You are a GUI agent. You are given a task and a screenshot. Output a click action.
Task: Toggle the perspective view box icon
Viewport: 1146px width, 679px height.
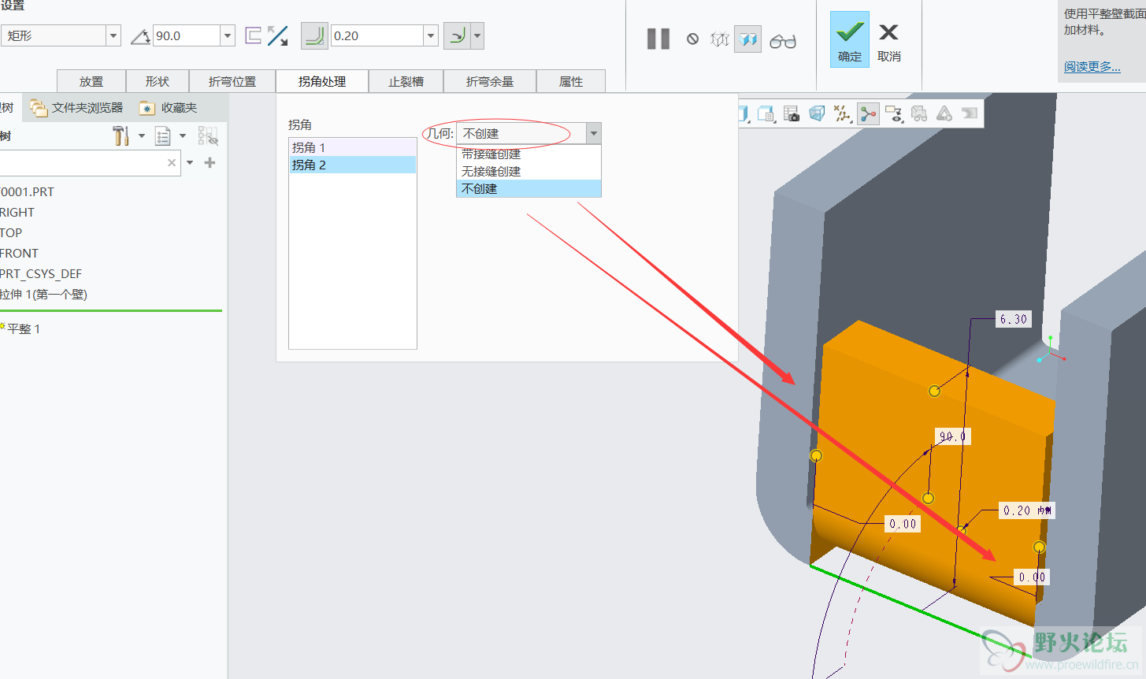(x=817, y=114)
